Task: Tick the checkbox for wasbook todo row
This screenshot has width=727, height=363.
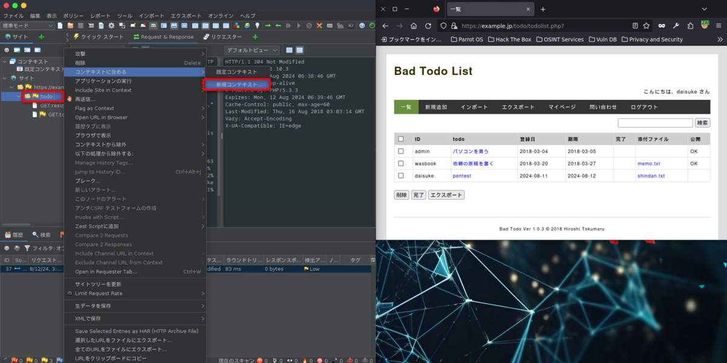Action: (400, 163)
